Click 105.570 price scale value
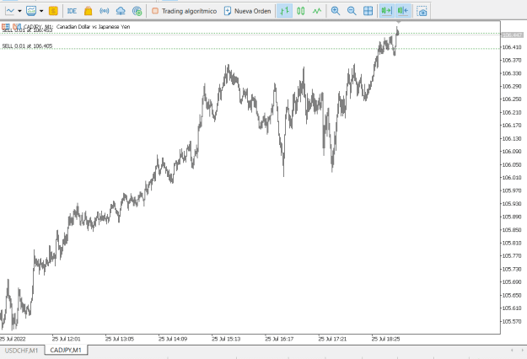Screen dimensions: 527x359 [x=512, y=321]
